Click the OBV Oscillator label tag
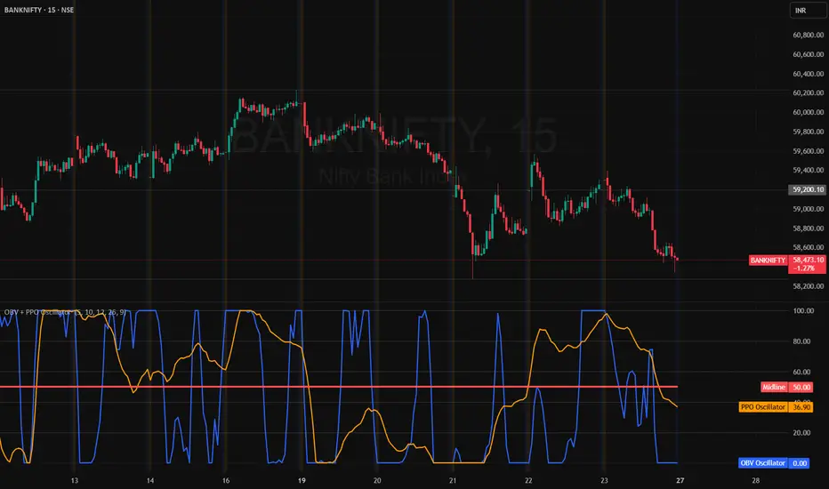829x489 pixels. (762, 463)
